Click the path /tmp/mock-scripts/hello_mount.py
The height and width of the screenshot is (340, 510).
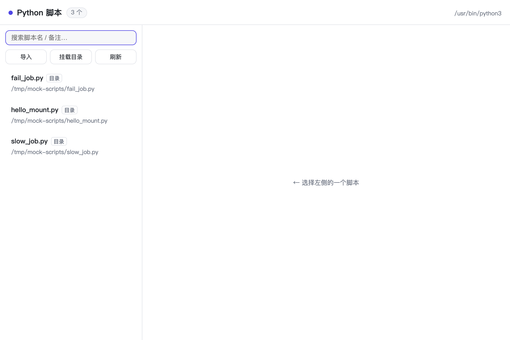tap(59, 121)
